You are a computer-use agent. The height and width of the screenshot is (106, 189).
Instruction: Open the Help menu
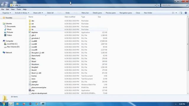point(25,9)
